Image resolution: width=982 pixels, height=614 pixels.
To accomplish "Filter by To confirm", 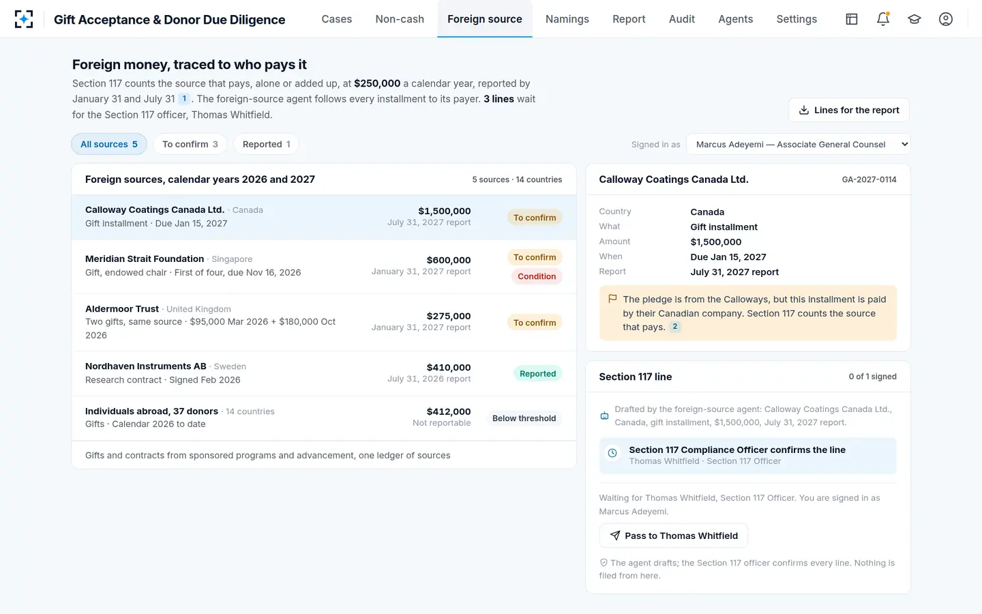I will (190, 144).
